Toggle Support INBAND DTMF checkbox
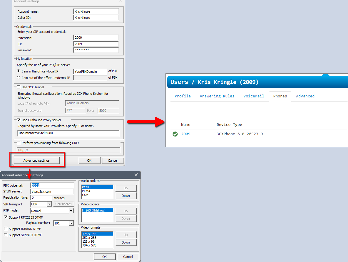The width and height of the screenshot is (348, 262). (x=6, y=229)
